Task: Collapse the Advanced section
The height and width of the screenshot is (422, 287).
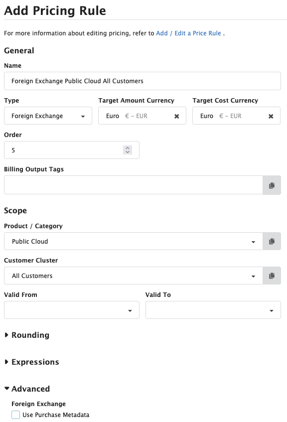Action: click(27, 389)
